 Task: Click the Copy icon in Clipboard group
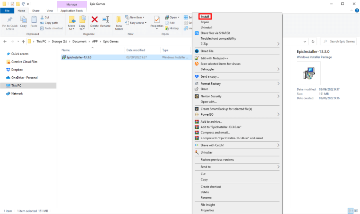23,20
